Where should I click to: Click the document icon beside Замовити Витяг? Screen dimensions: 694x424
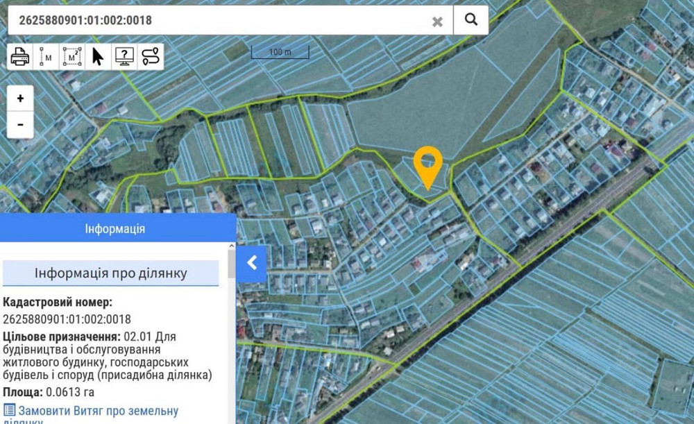pyautogui.click(x=9, y=411)
